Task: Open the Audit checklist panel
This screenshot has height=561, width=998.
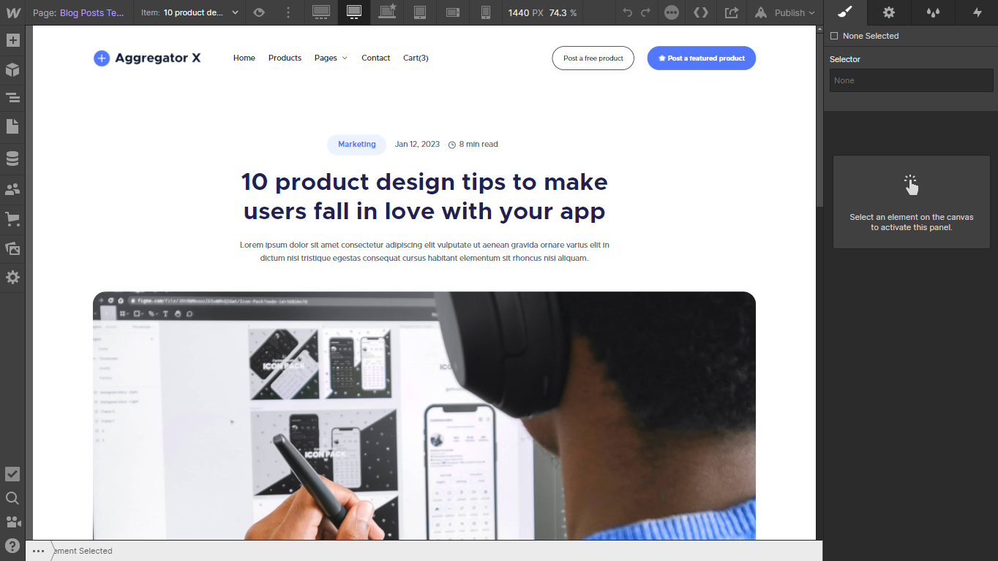Action: click(x=12, y=474)
